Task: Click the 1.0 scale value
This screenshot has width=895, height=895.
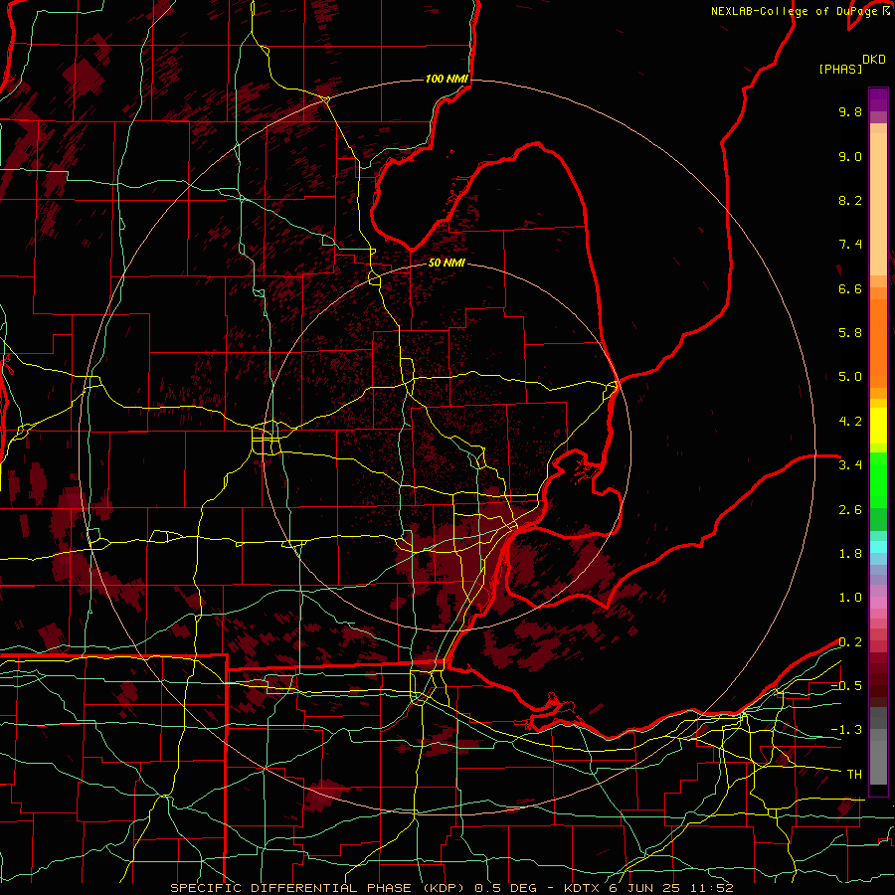Action: 850,598
